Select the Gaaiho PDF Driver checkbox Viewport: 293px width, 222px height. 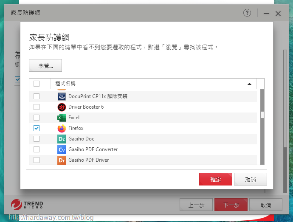point(37,160)
